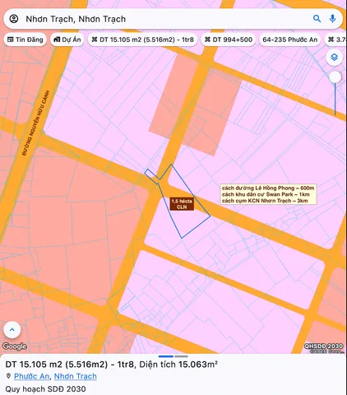
Task: Start voice search with microphone icon
Action: [332, 19]
